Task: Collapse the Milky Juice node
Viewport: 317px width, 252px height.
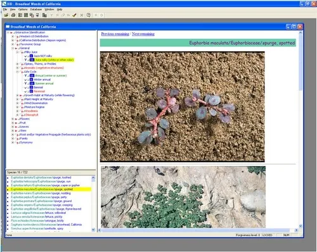Action: click(x=18, y=52)
